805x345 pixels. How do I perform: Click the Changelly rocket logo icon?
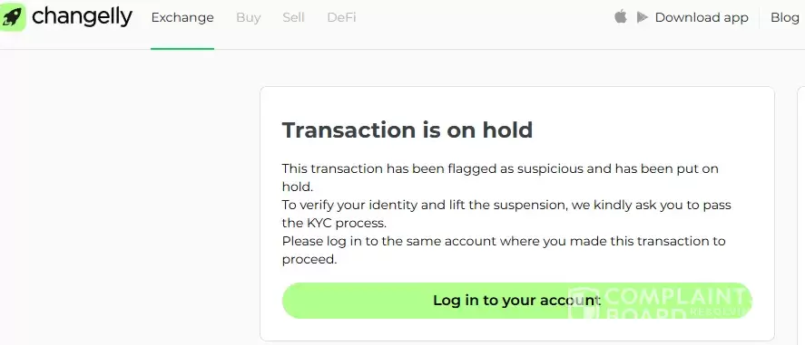pyautogui.click(x=13, y=17)
